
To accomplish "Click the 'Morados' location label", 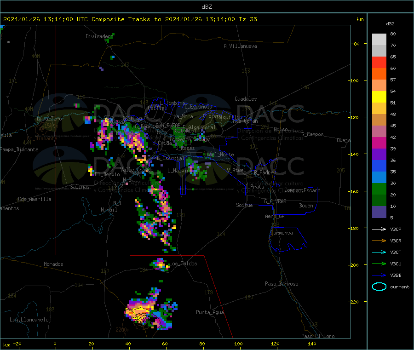I will pyautogui.click(x=53, y=264).
